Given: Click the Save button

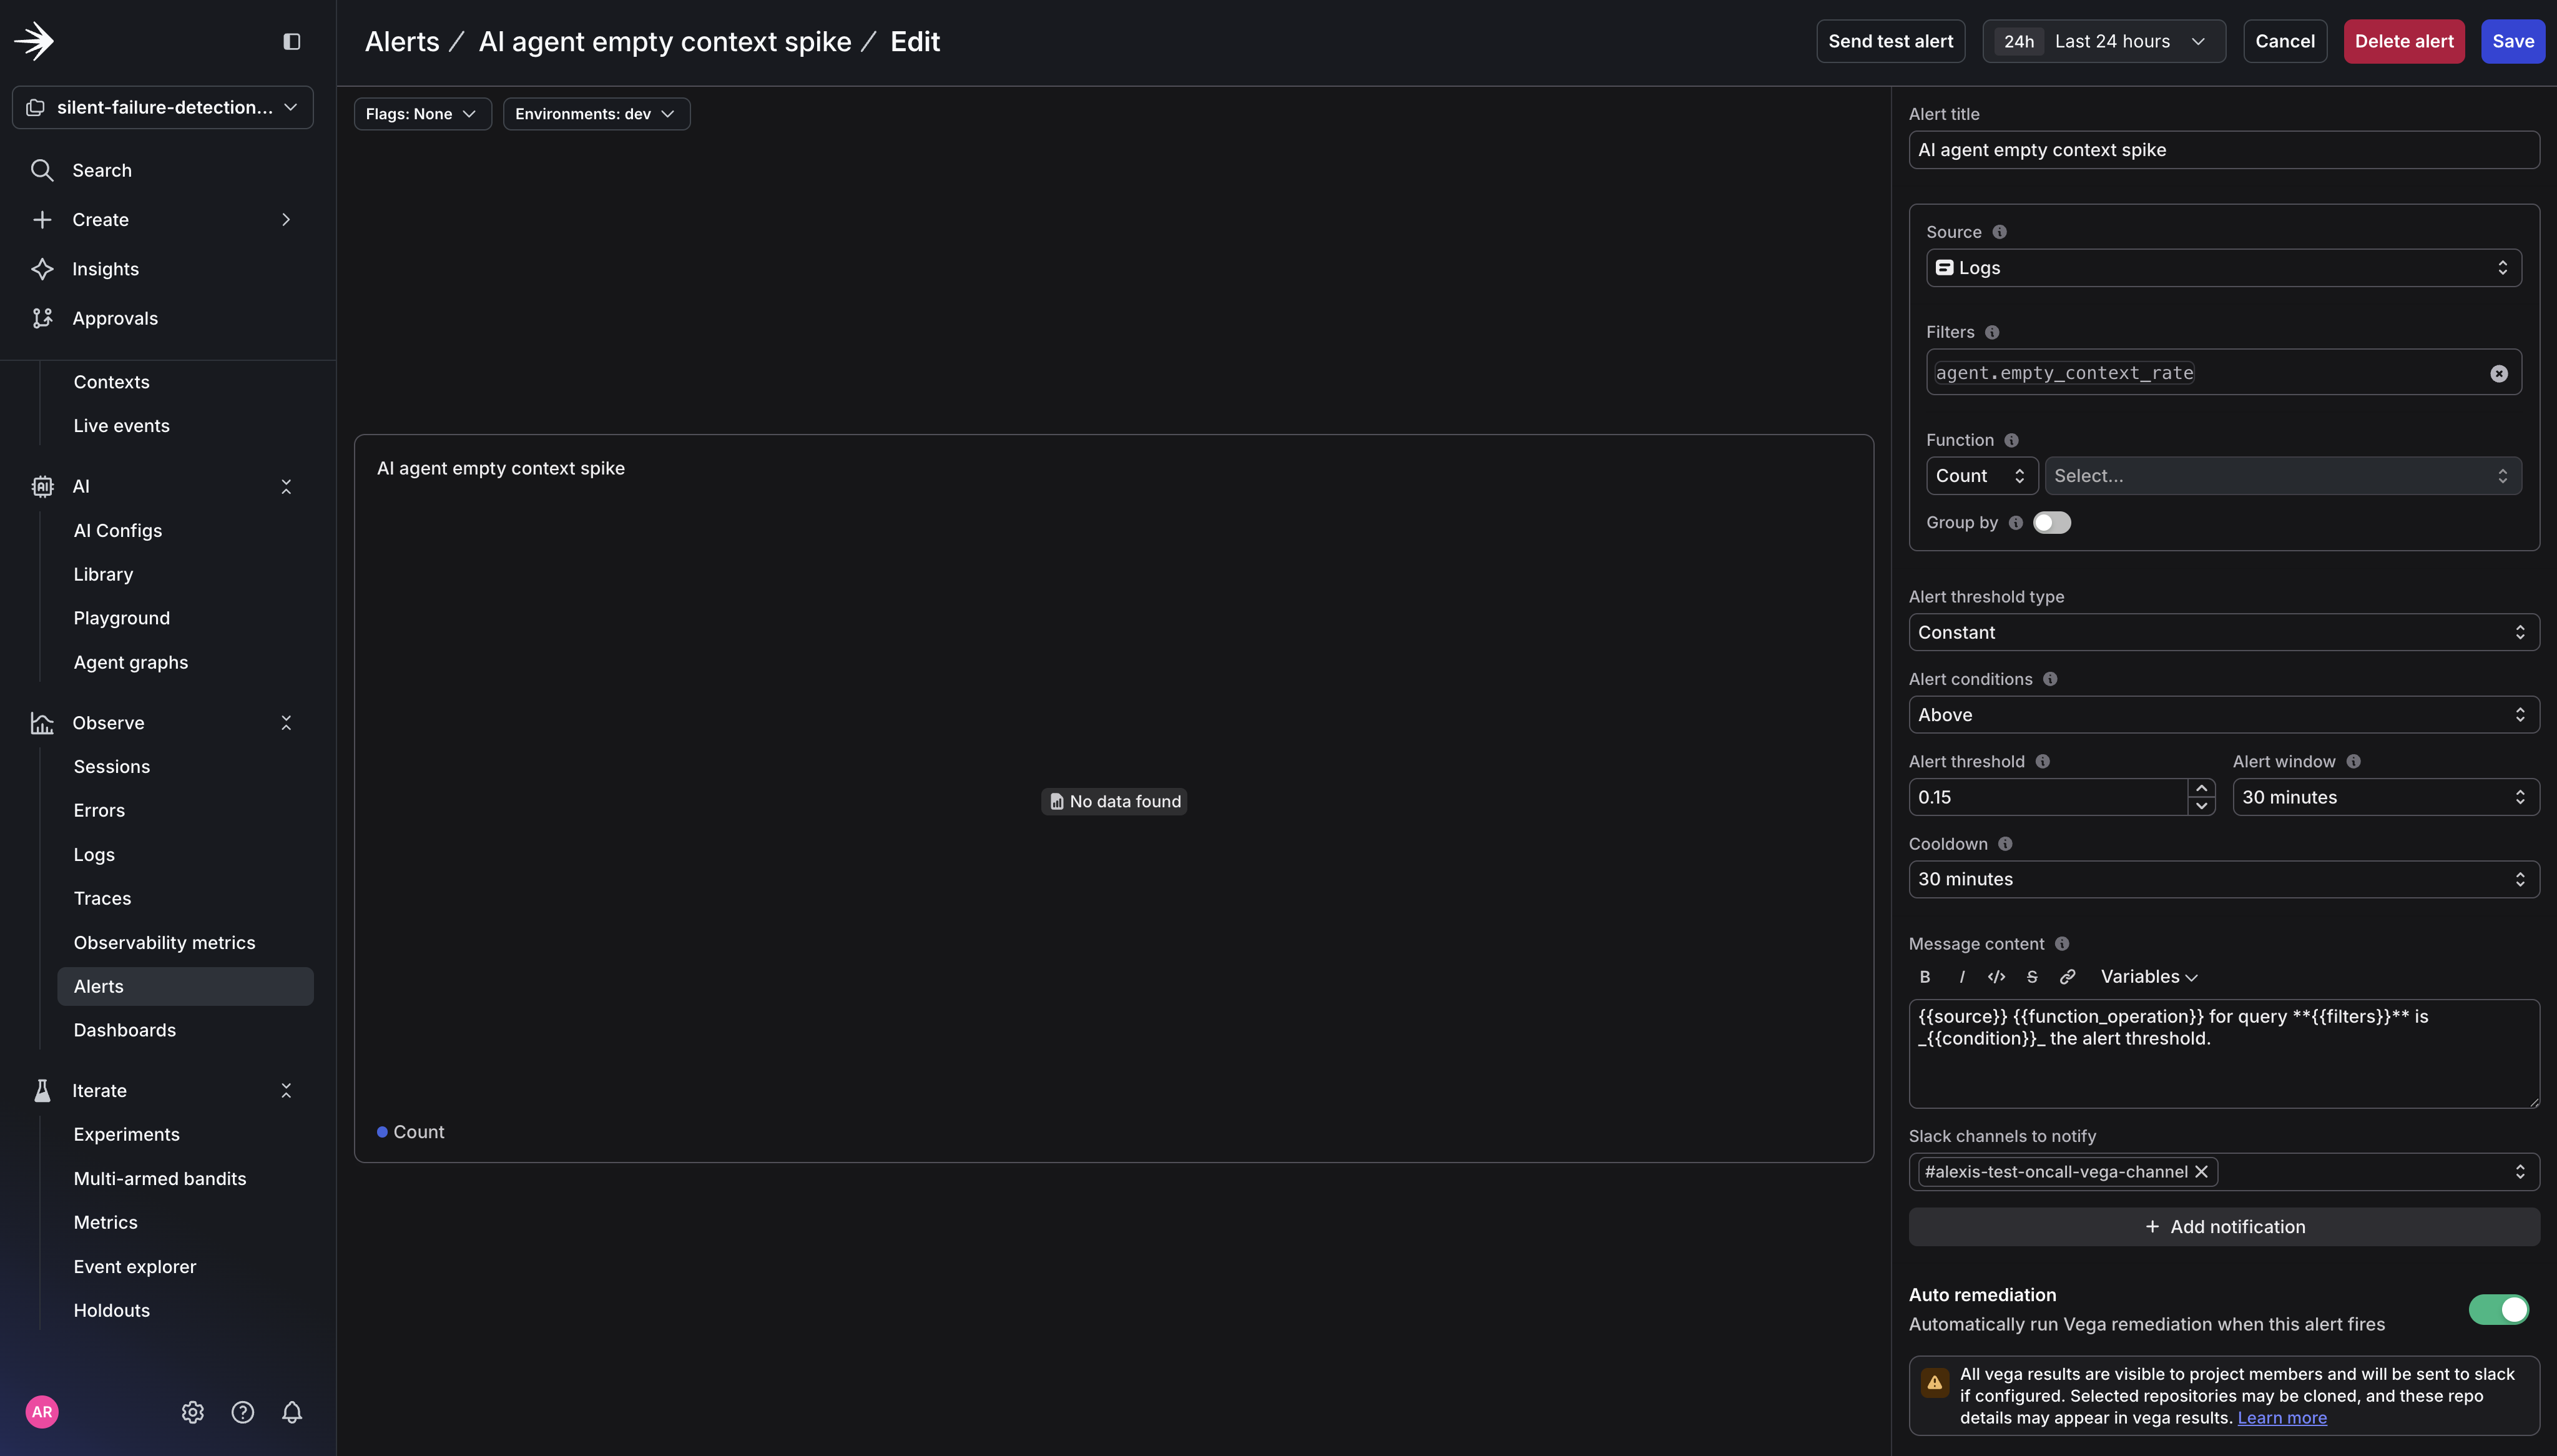Looking at the screenshot, I should pos(2512,41).
